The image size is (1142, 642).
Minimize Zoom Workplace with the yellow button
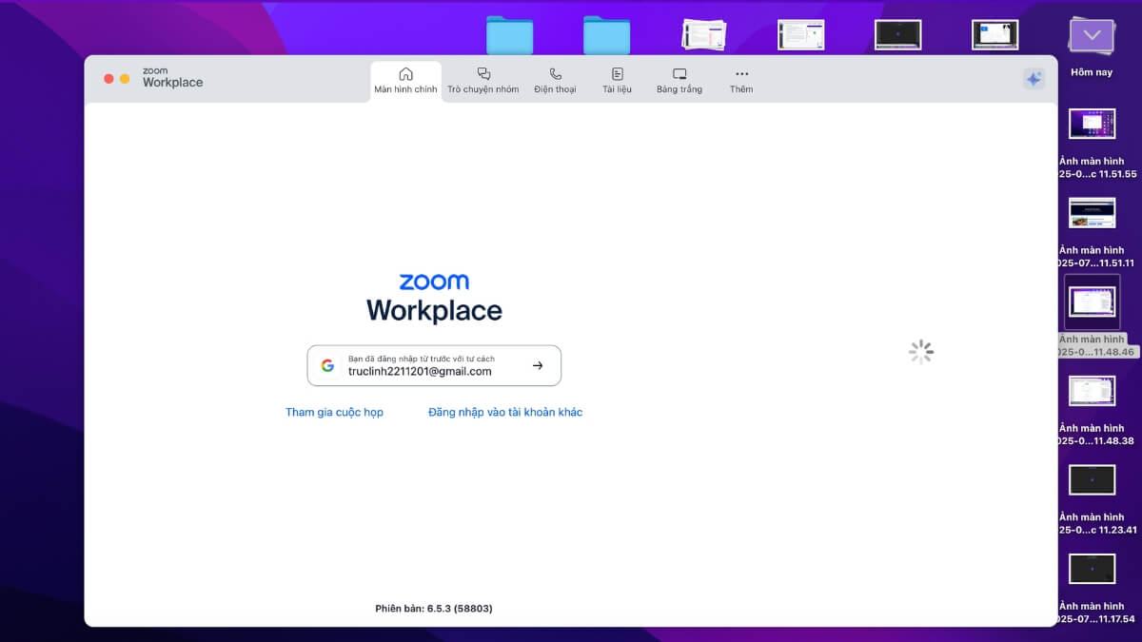(x=125, y=79)
